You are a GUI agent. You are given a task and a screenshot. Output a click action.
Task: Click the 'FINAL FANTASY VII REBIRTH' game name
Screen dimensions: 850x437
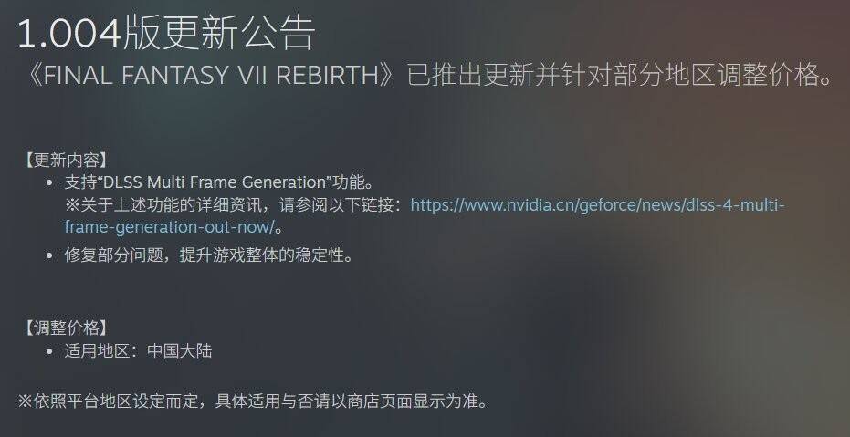pyautogui.click(x=210, y=76)
